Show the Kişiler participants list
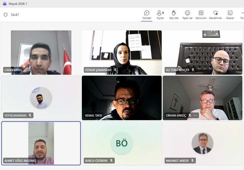 pos(160,15)
